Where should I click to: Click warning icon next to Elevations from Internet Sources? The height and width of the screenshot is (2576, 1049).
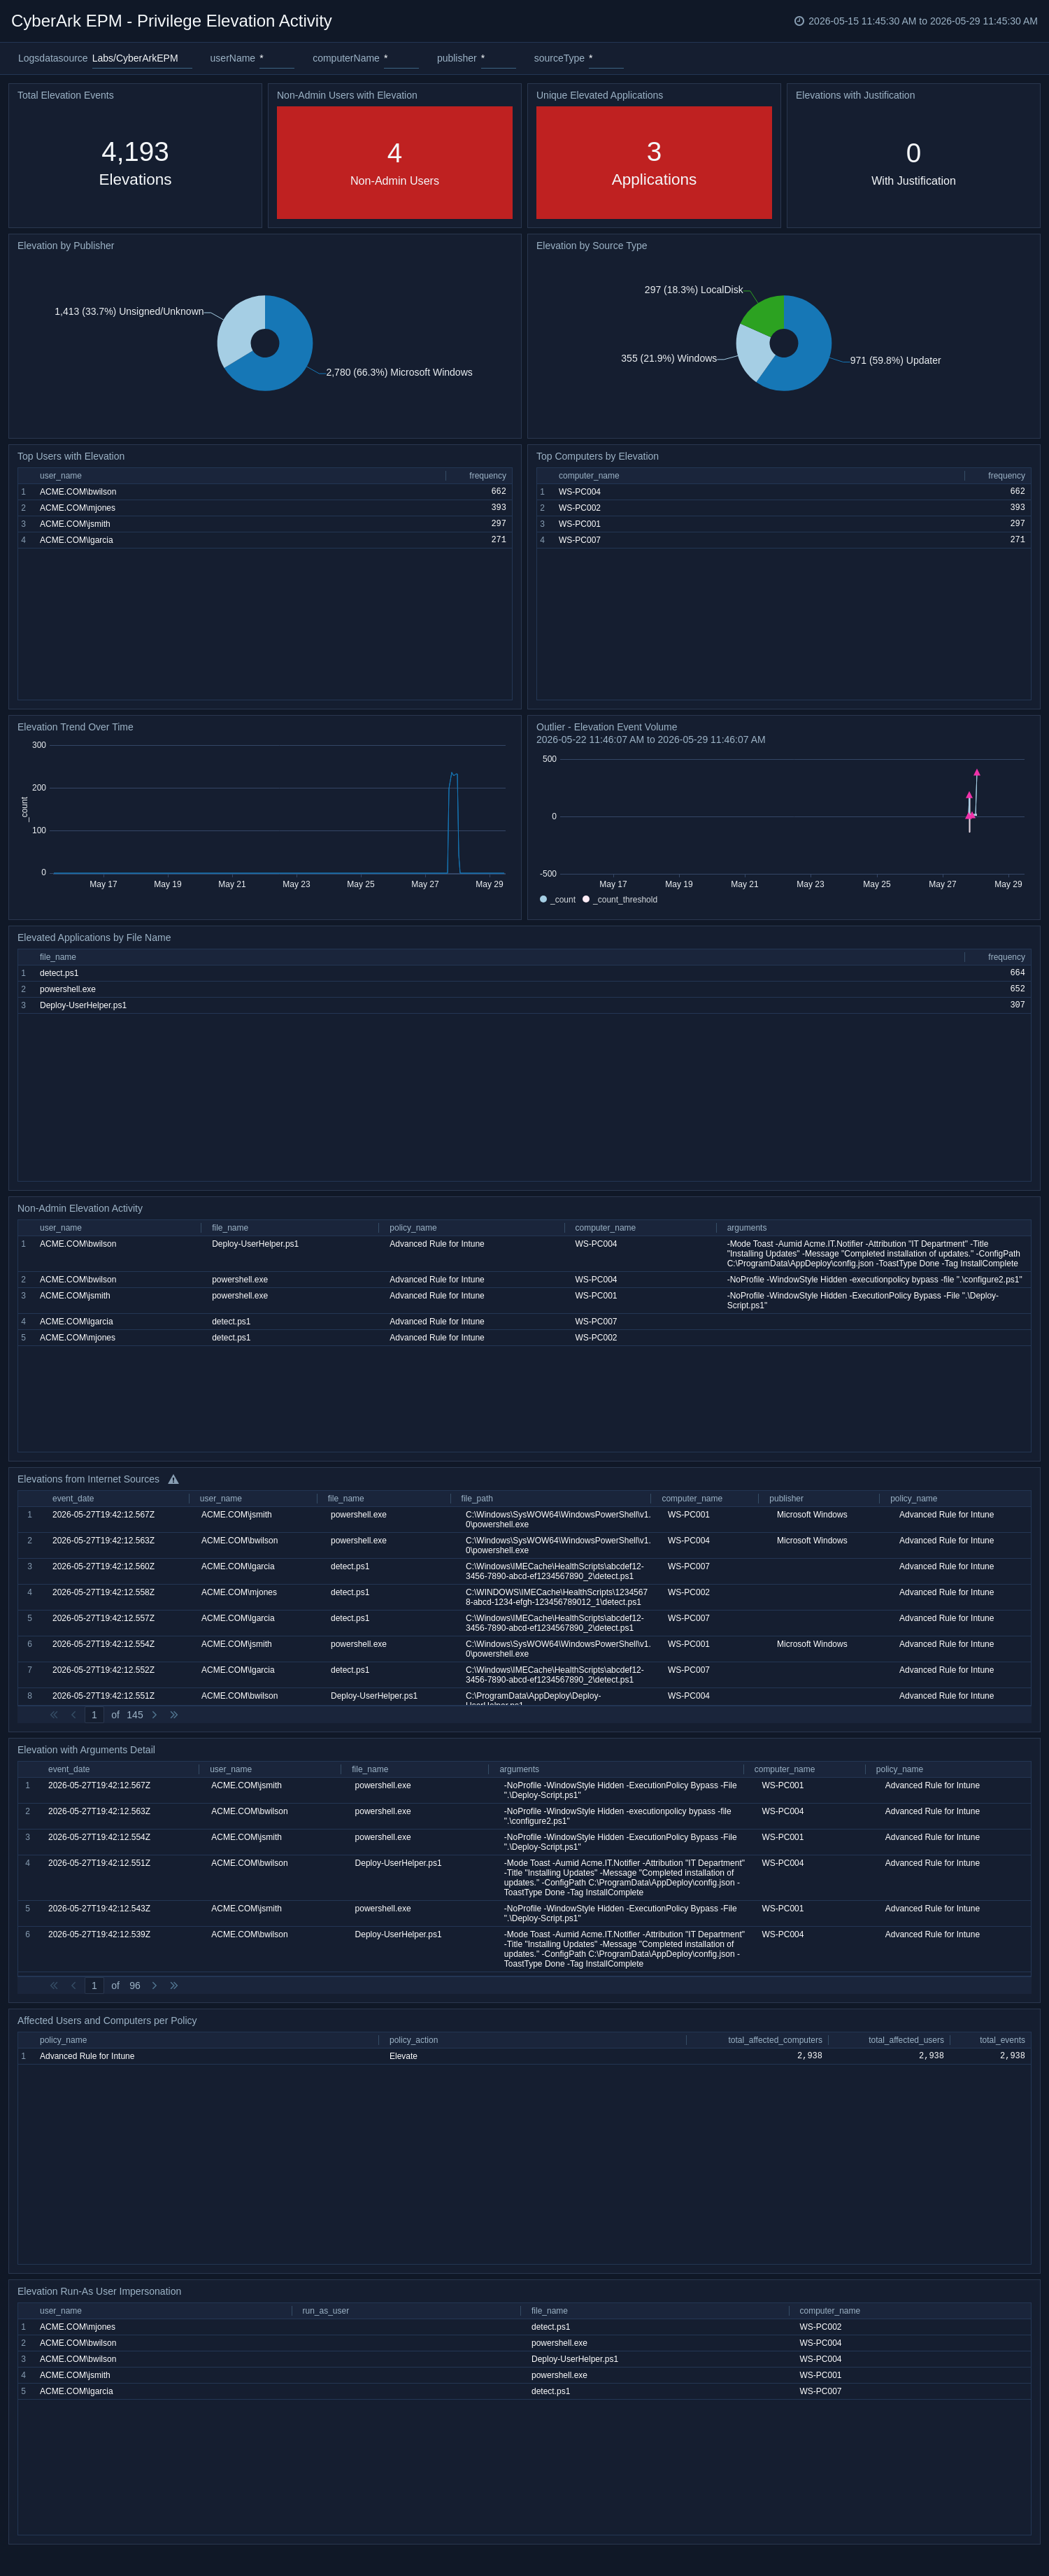click(173, 1479)
